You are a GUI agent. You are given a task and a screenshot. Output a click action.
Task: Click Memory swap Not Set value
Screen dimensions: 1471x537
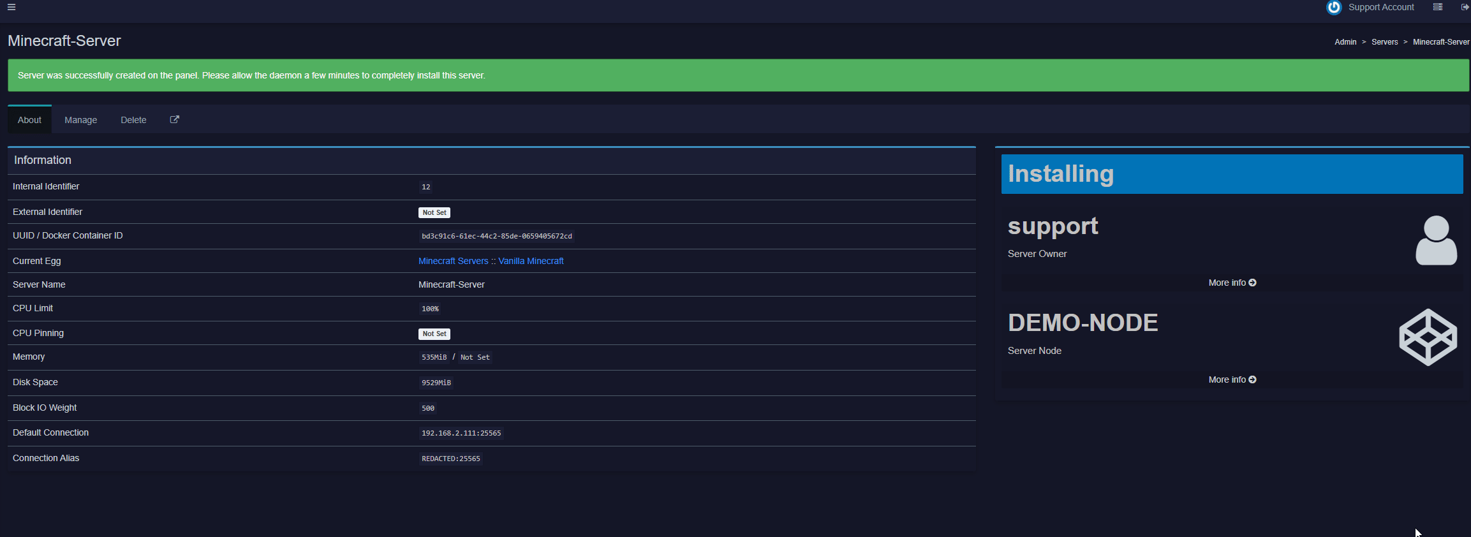pyautogui.click(x=475, y=357)
